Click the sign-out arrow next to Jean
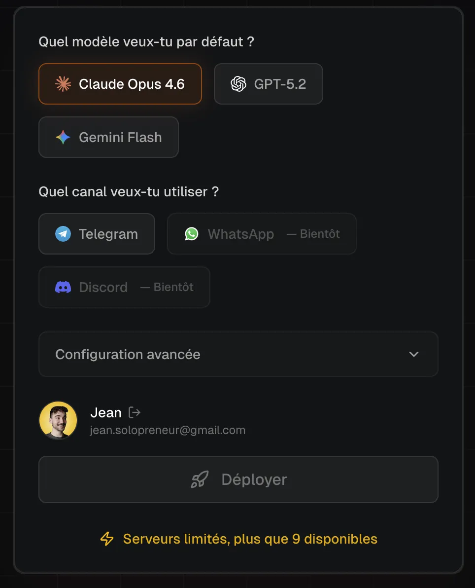Image resolution: width=475 pixels, height=588 pixels. (134, 412)
